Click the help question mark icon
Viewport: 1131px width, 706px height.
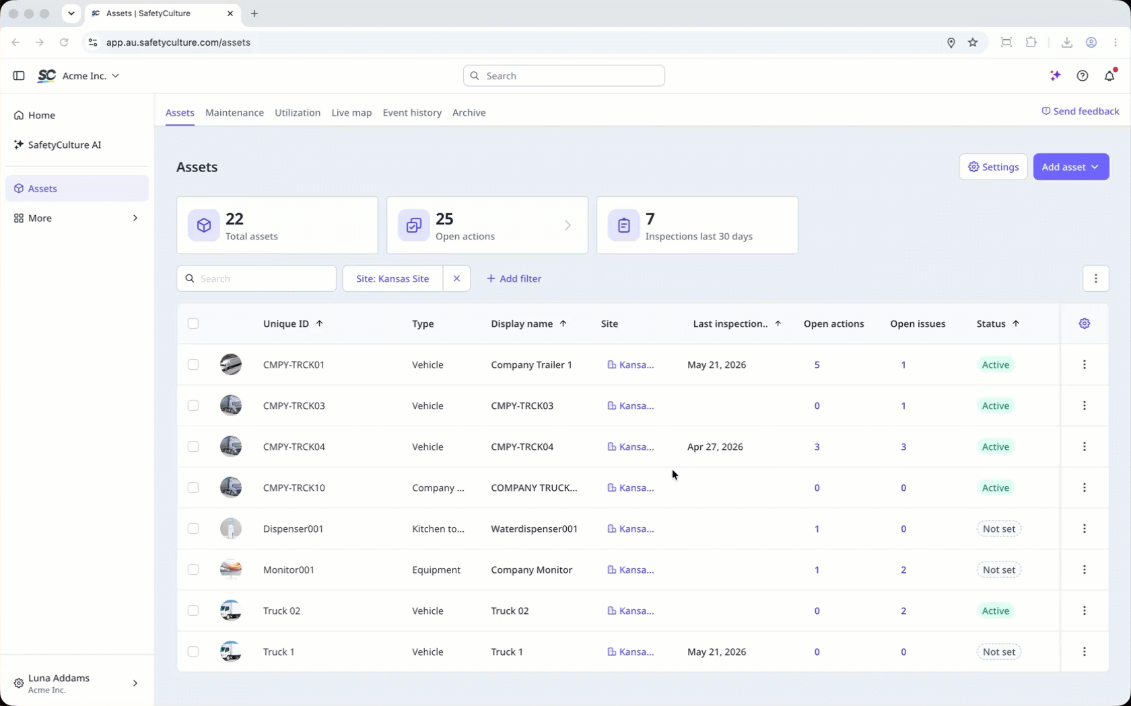coord(1082,76)
